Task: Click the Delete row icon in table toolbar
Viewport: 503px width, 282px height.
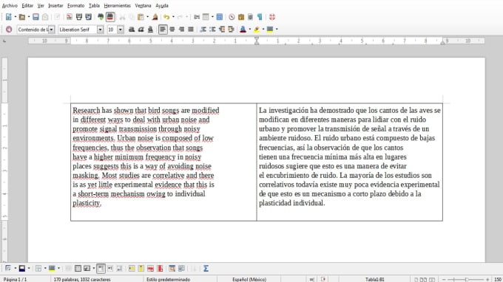Action: 150,268
